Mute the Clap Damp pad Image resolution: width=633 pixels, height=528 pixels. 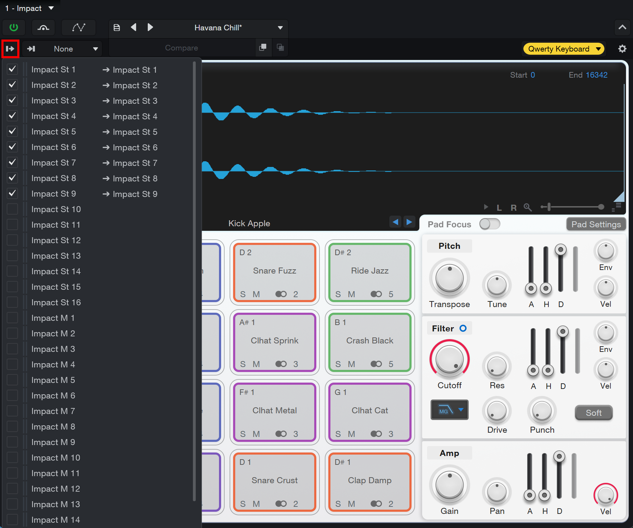(352, 504)
